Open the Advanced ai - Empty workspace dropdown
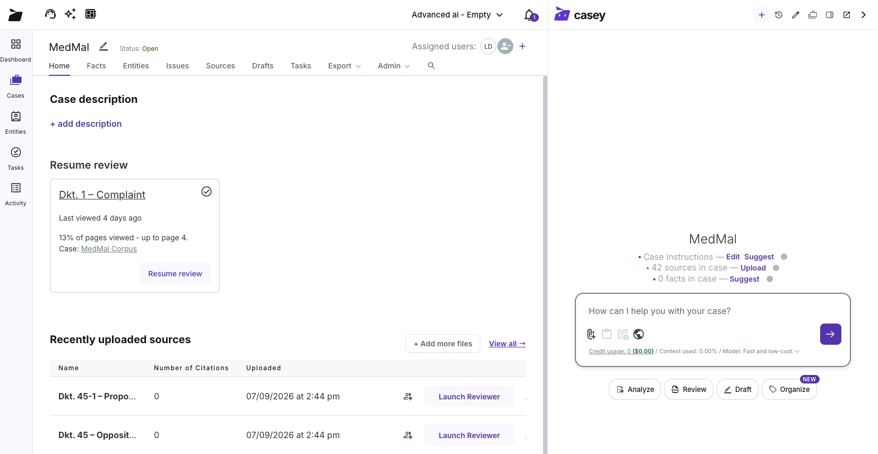 pyautogui.click(x=457, y=15)
